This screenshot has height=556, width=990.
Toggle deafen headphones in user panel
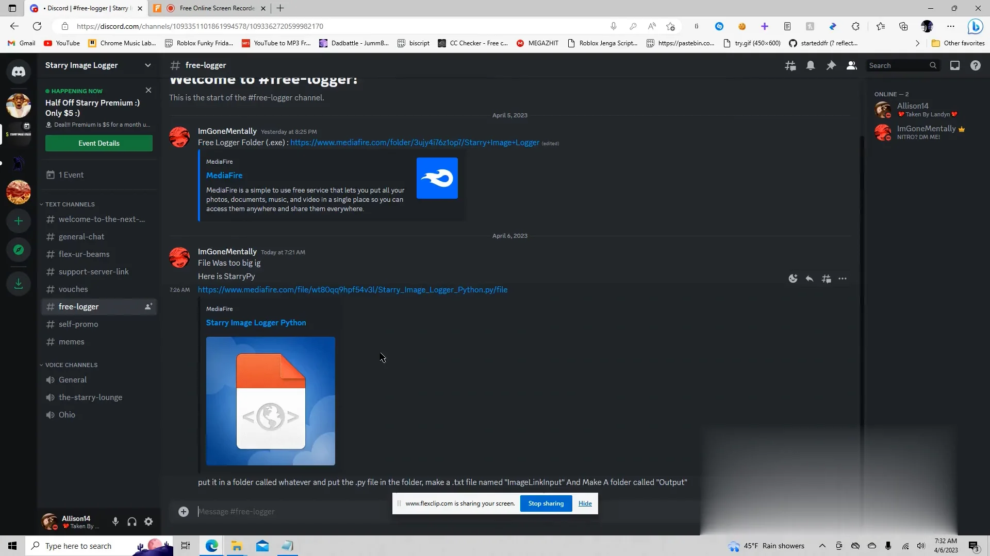(x=132, y=522)
